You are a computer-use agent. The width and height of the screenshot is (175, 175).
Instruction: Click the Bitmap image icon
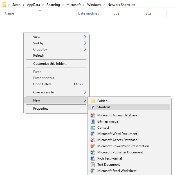93,121
